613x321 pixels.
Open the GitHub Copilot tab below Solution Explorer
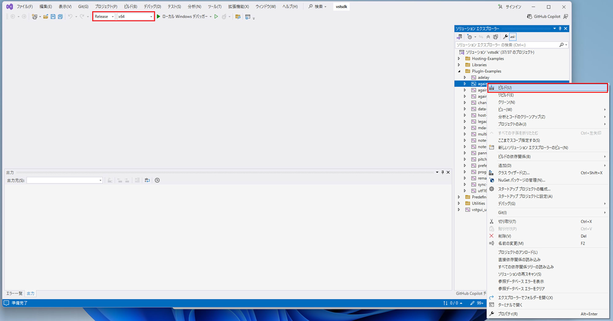471,293
